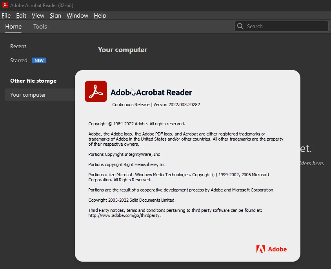Click the Right Hemisphere copyright line
Viewport: 331px width, 269px height.
127,164
